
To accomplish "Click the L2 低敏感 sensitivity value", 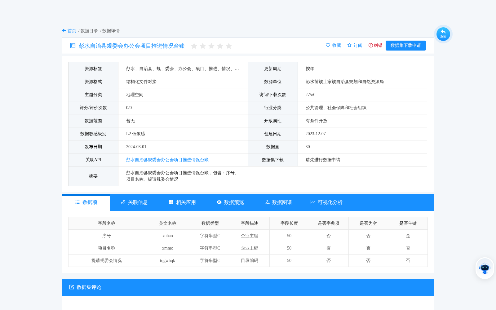I will click(136, 134).
